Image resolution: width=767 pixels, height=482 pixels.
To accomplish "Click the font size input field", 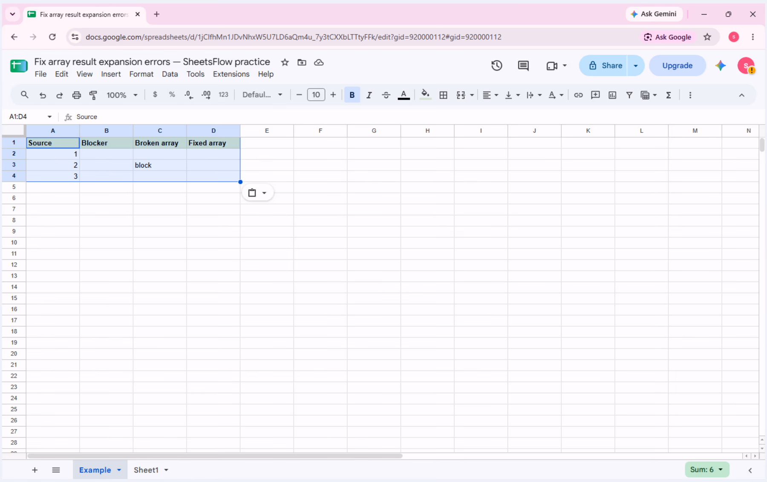I will (316, 95).
